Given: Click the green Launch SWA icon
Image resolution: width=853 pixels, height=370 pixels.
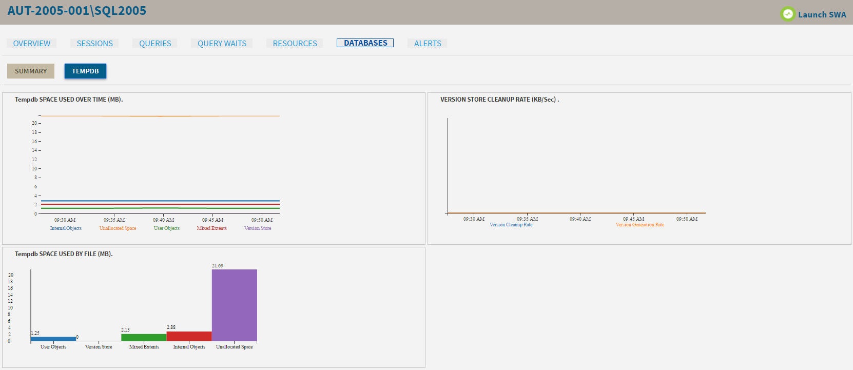Looking at the screenshot, I should point(787,14).
